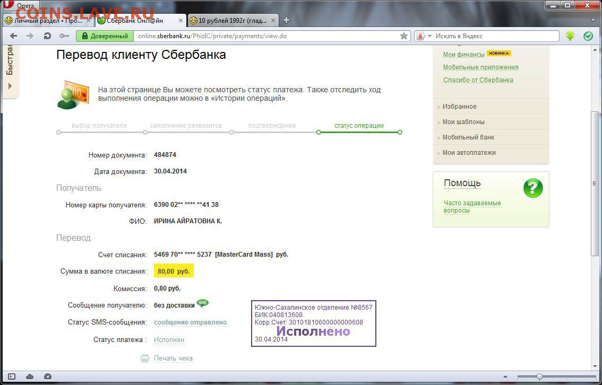Click the Opera Turbo speedometer icon

click(48, 377)
